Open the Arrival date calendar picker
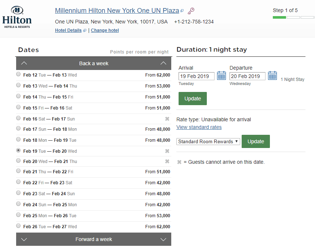 click(221, 75)
